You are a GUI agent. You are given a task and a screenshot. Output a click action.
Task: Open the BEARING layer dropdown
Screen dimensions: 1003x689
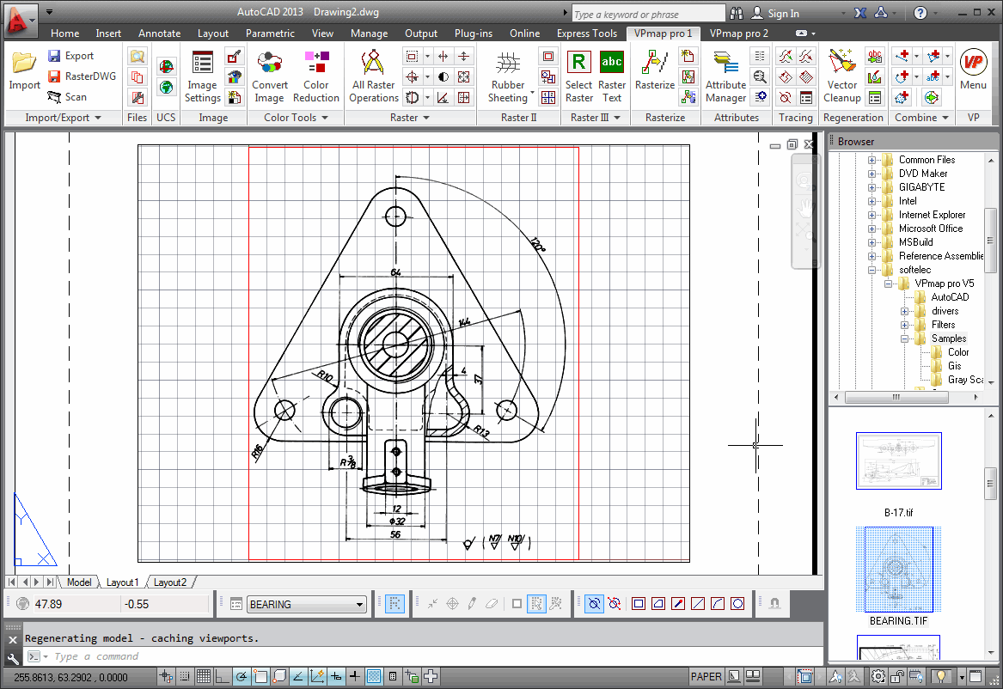coord(361,604)
